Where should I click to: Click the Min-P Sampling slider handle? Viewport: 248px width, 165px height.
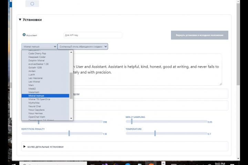[x=132, y=121]
